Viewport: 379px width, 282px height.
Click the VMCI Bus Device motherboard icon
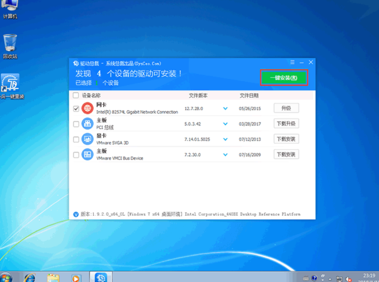pyautogui.click(x=87, y=155)
